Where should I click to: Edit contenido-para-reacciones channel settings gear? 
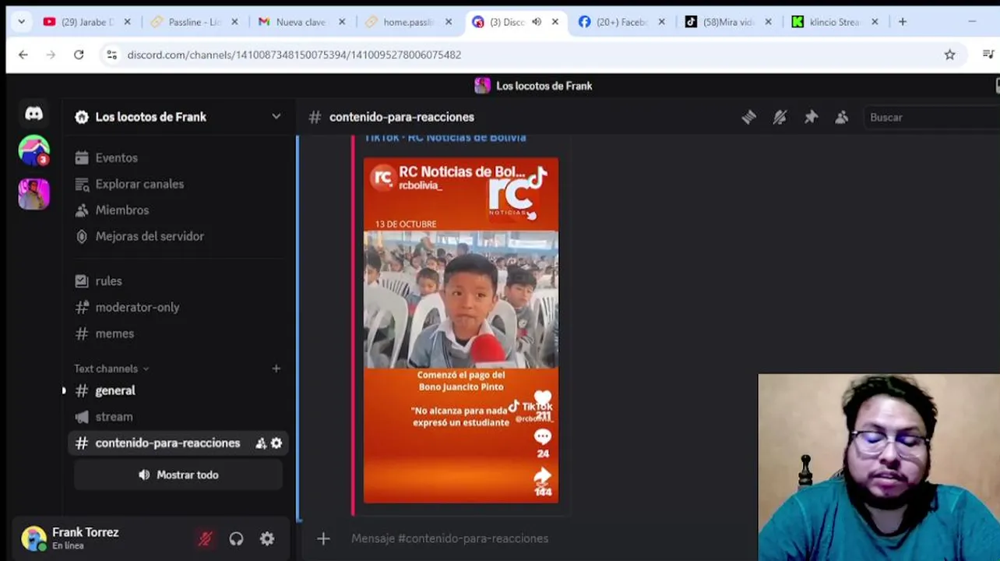point(276,443)
